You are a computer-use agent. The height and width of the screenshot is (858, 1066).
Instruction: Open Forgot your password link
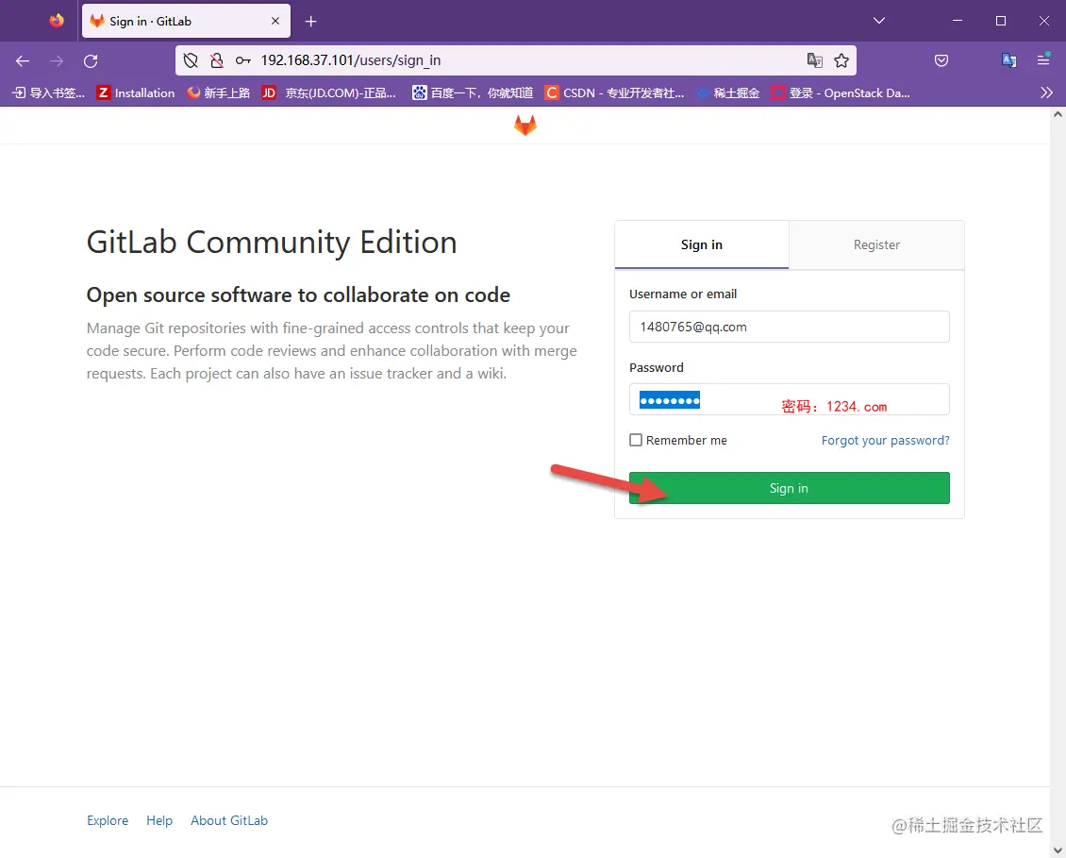click(885, 440)
